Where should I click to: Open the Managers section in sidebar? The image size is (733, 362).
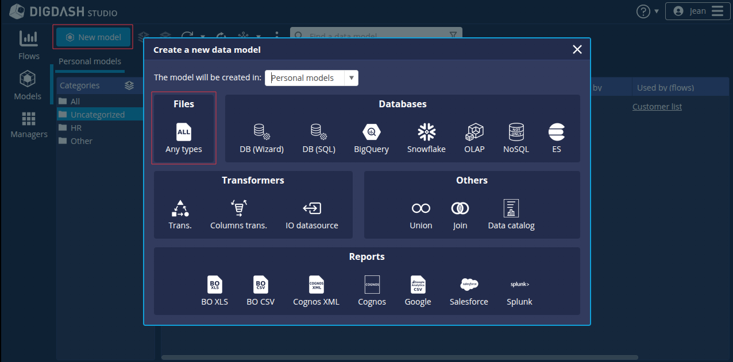point(29,124)
